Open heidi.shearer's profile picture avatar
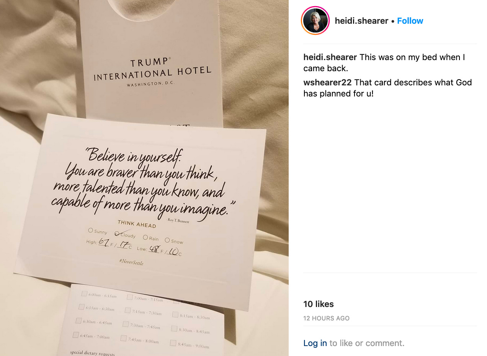 pyautogui.click(x=315, y=21)
